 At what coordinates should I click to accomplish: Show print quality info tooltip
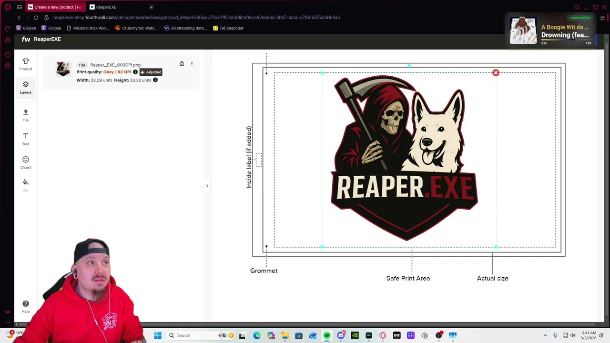135,72
